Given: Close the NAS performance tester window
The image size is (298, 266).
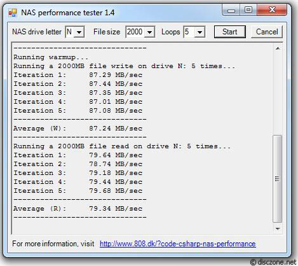Looking at the screenshot, I should coord(272,10).
